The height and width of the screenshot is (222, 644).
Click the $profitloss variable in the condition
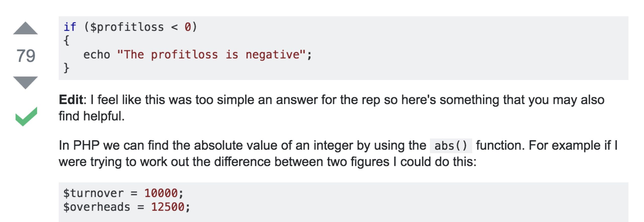click(127, 27)
